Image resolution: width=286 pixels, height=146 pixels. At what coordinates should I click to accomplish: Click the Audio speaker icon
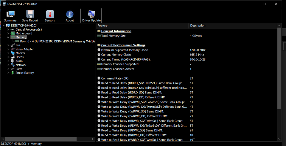click(x=13, y=61)
